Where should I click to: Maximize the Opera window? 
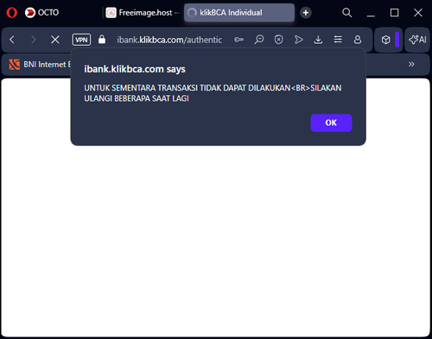[x=394, y=13]
